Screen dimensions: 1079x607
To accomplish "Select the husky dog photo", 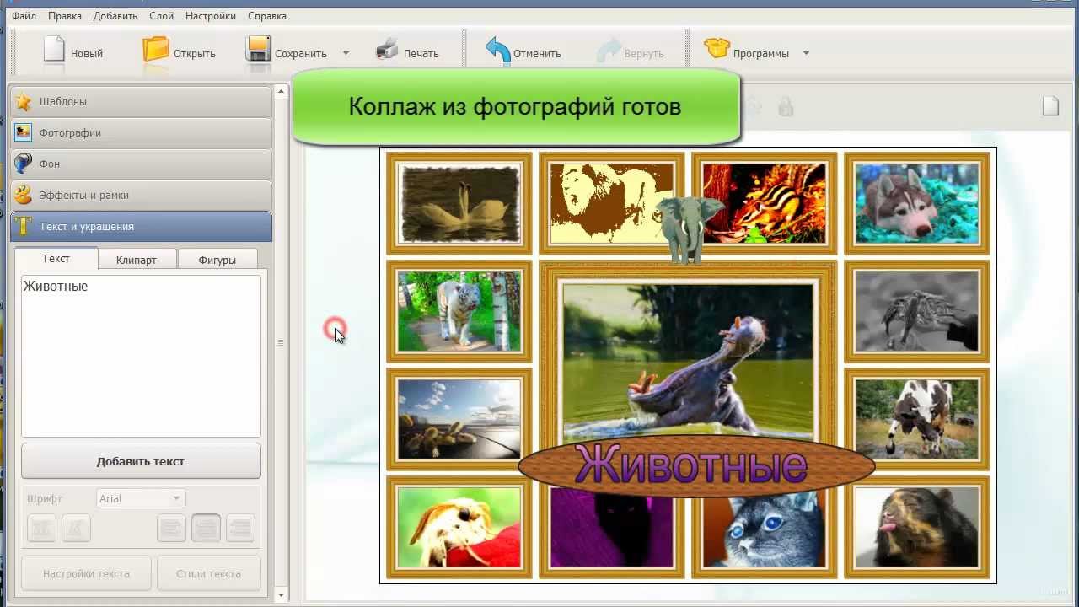I will point(916,203).
